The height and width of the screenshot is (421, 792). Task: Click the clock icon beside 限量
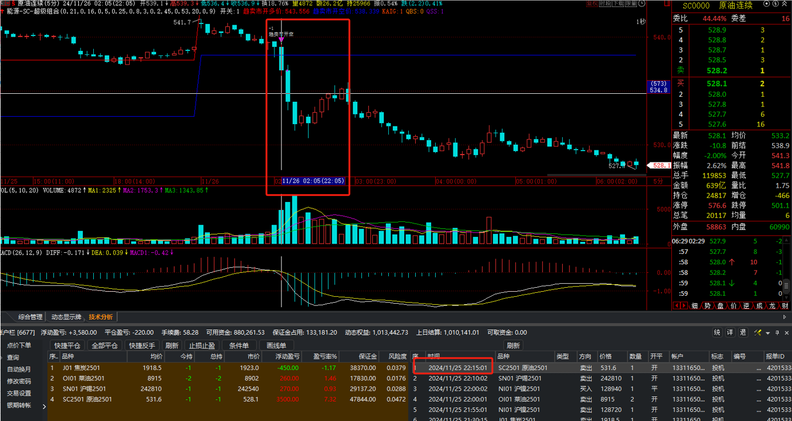point(642,3)
